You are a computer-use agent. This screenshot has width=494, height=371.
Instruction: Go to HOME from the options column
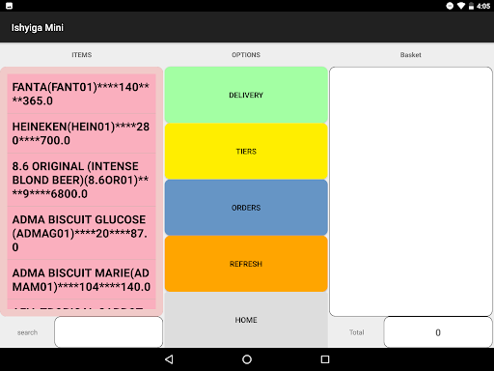tap(246, 320)
